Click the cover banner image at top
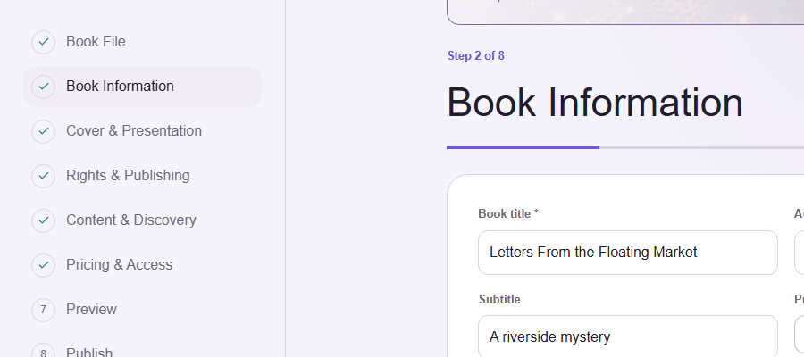Screen dimensions: 804x357 pos(625,12)
